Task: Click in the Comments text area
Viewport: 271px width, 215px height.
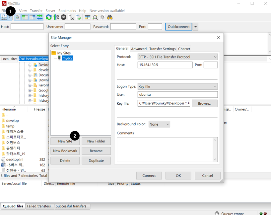Action: 165,150
